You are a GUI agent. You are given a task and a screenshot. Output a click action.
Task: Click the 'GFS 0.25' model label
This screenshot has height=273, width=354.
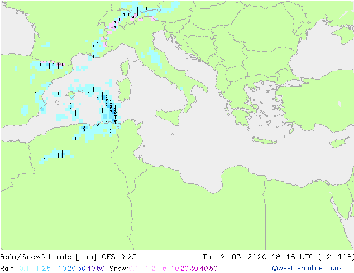coord(119,257)
